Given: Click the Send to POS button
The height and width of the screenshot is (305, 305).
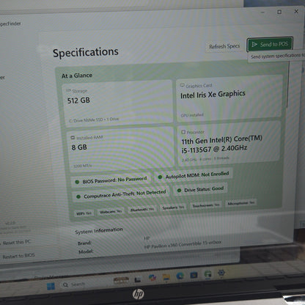Looking at the screenshot, I should point(270,45).
